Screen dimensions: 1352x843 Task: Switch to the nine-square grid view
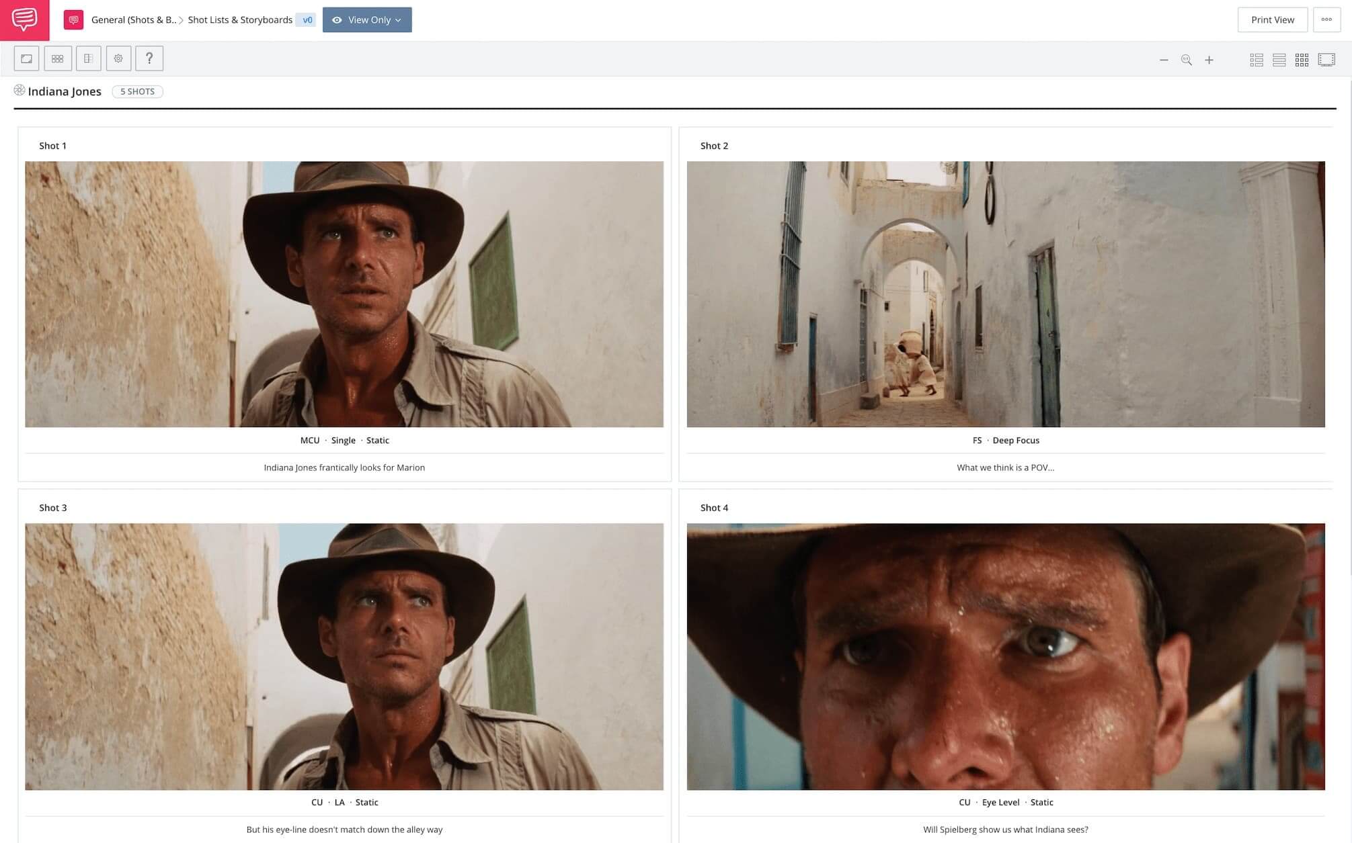tap(1302, 60)
